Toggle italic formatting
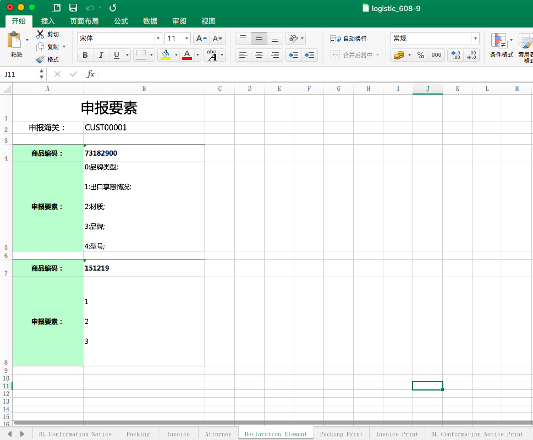The width and height of the screenshot is (533, 440). point(101,55)
